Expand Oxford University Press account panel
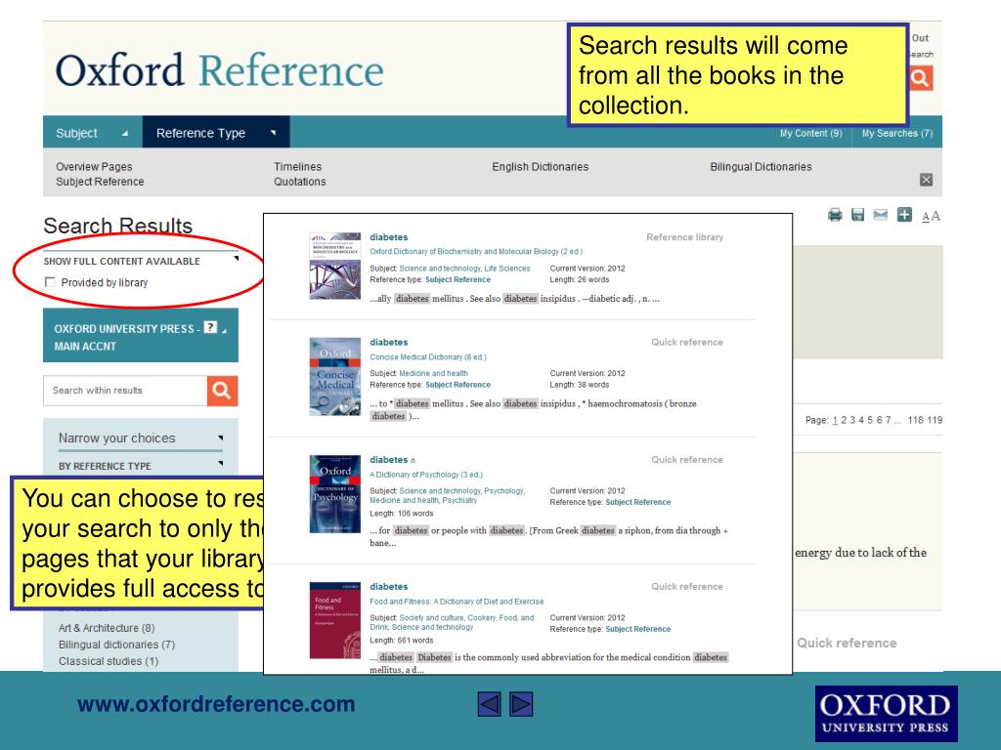 point(224,330)
